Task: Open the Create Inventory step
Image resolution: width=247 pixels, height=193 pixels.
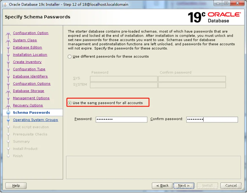Action: pyautogui.click(x=27, y=62)
